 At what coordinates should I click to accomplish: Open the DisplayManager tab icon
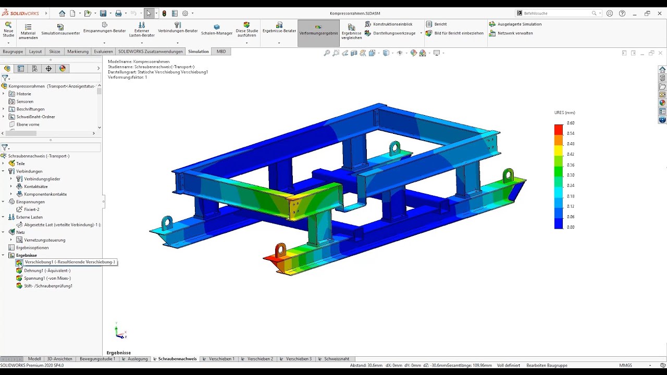(x=63, y=68)
